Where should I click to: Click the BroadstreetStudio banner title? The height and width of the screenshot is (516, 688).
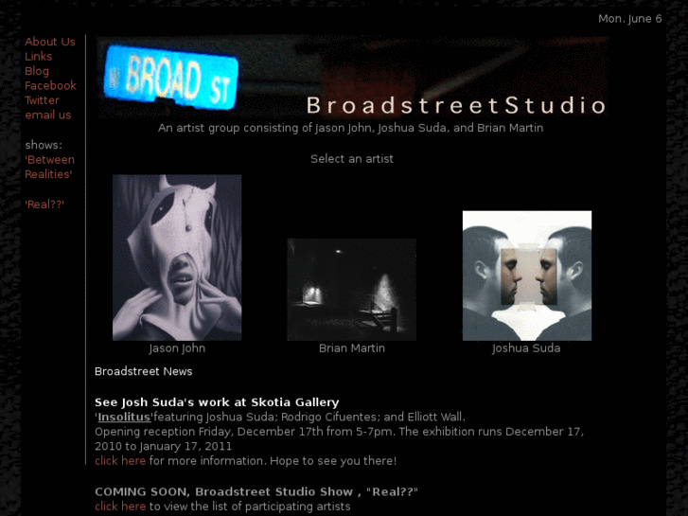[x=456, y=105]
